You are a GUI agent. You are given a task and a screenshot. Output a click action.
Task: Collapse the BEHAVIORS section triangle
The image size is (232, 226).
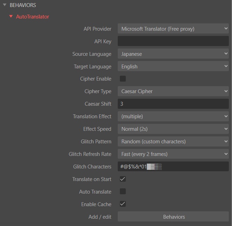pos(5,5)
